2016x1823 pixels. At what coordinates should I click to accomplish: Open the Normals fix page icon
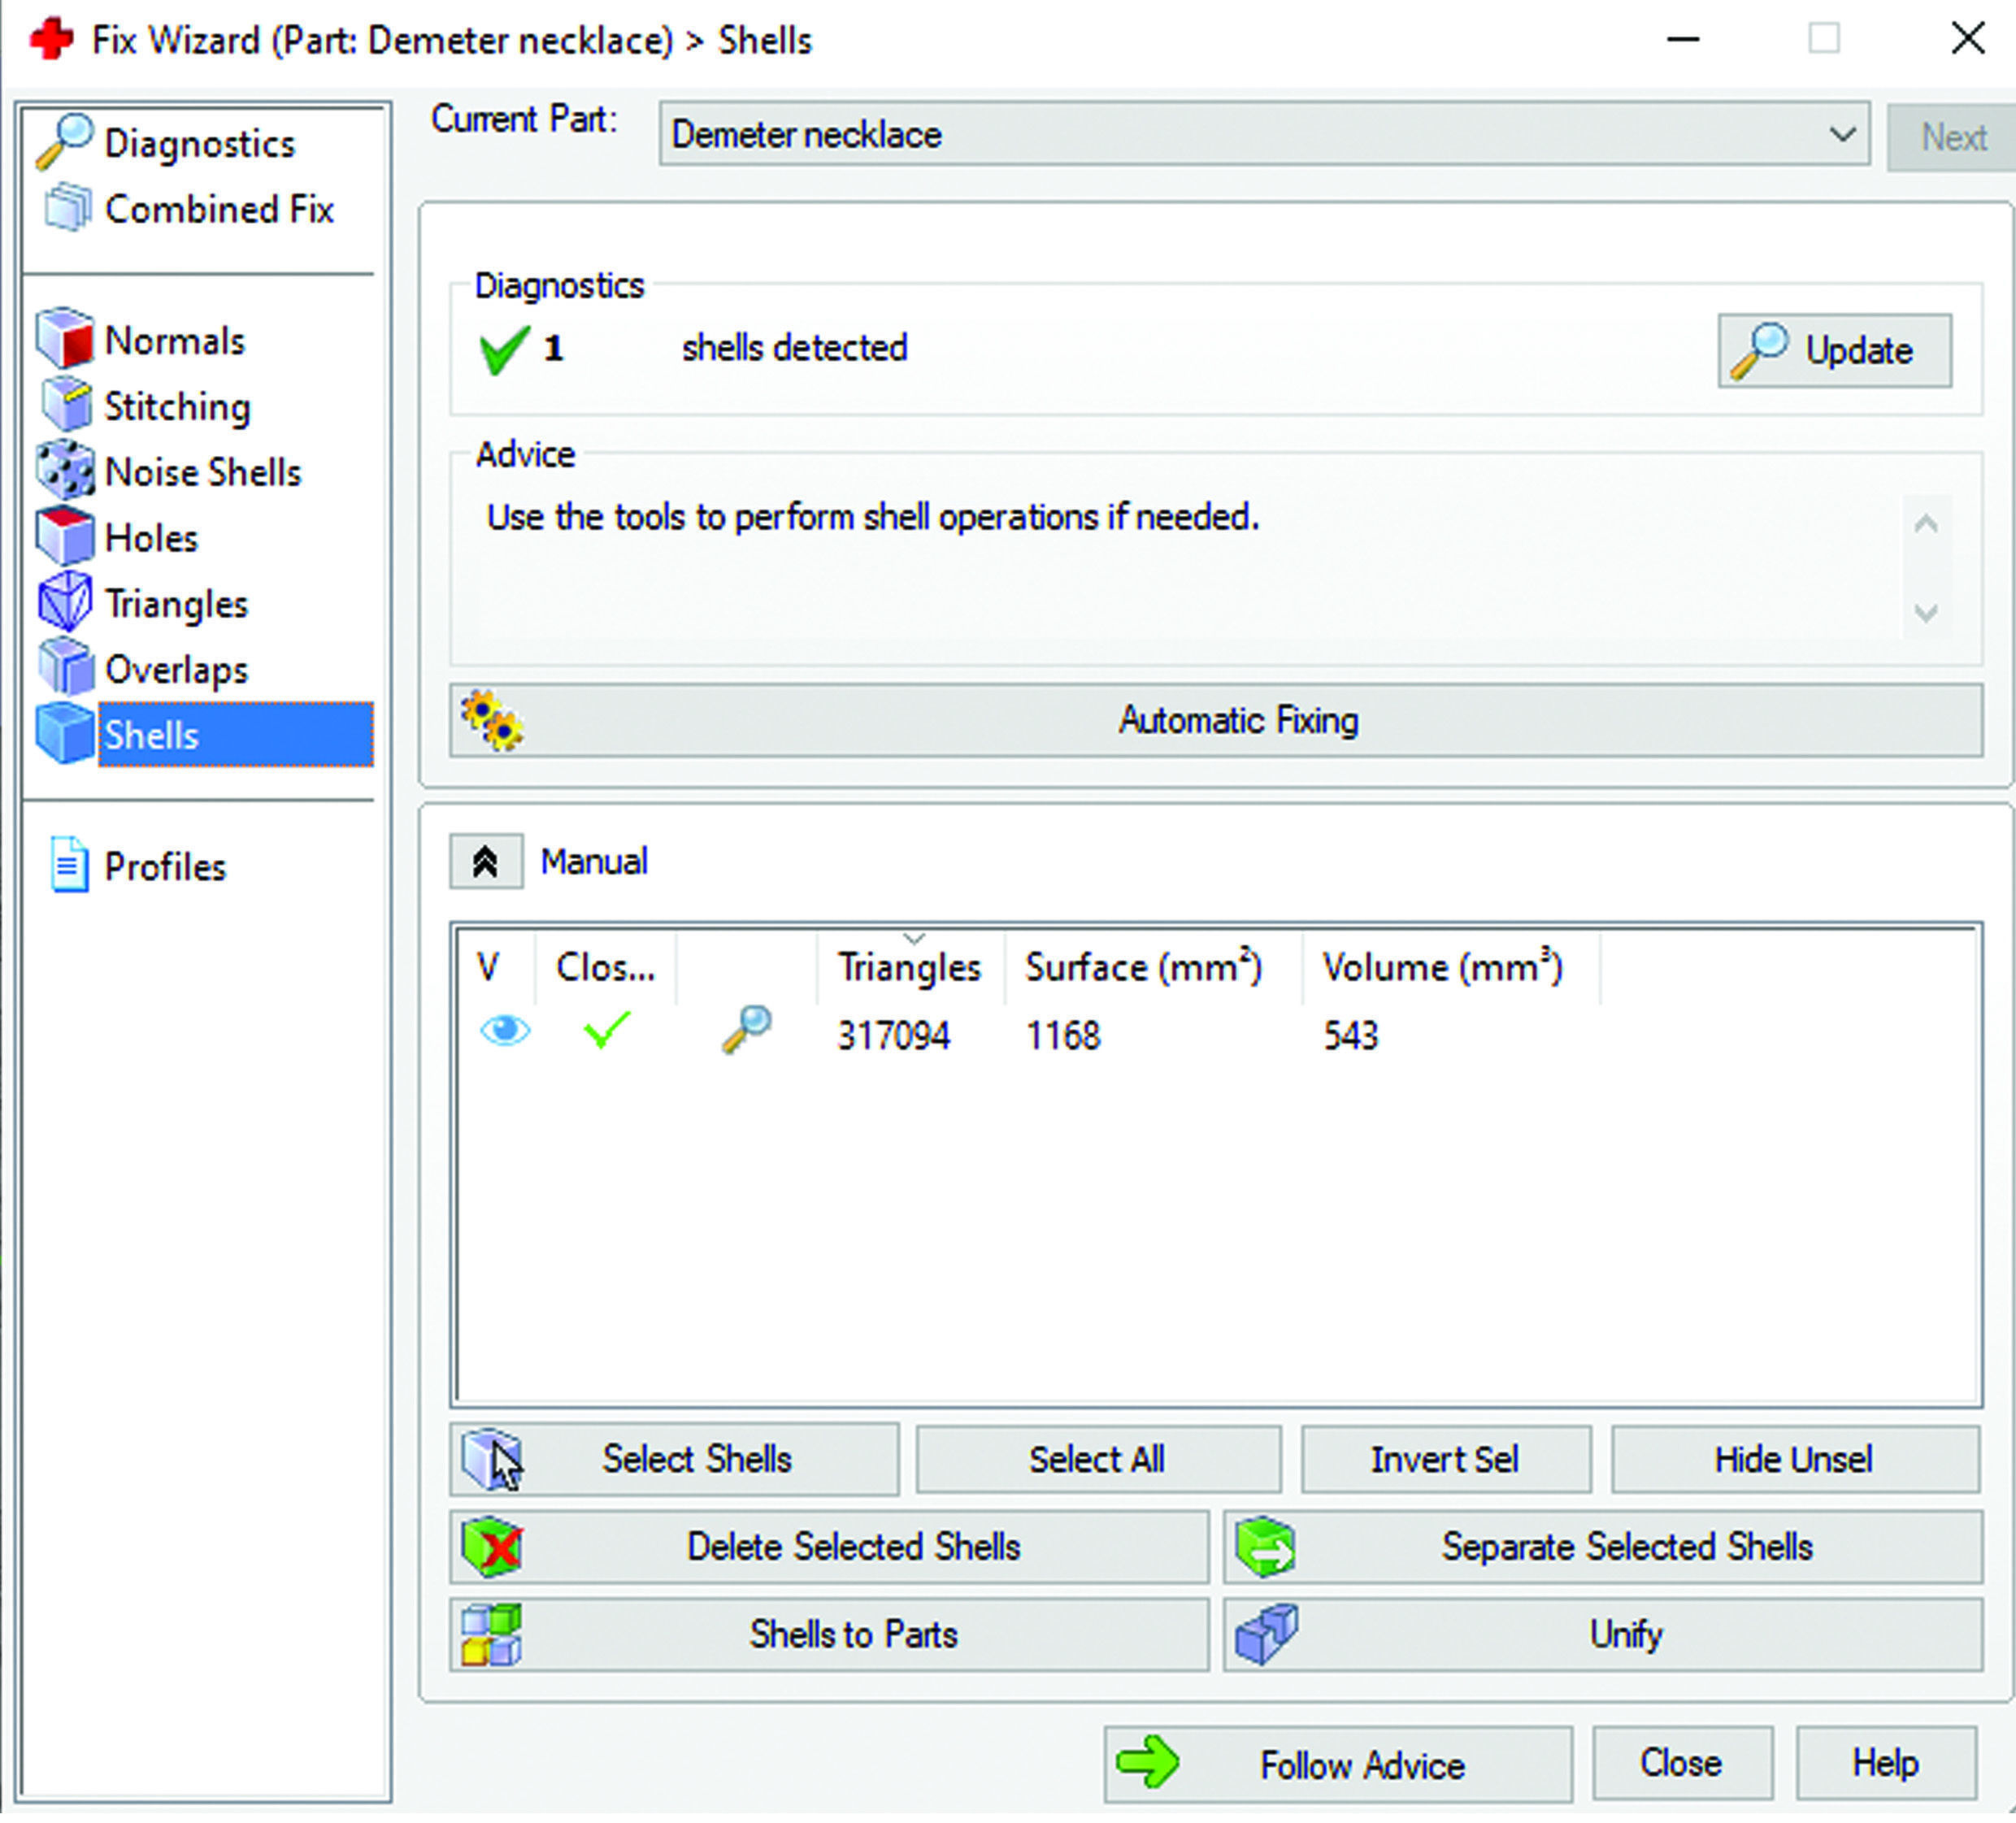[64, 340]
